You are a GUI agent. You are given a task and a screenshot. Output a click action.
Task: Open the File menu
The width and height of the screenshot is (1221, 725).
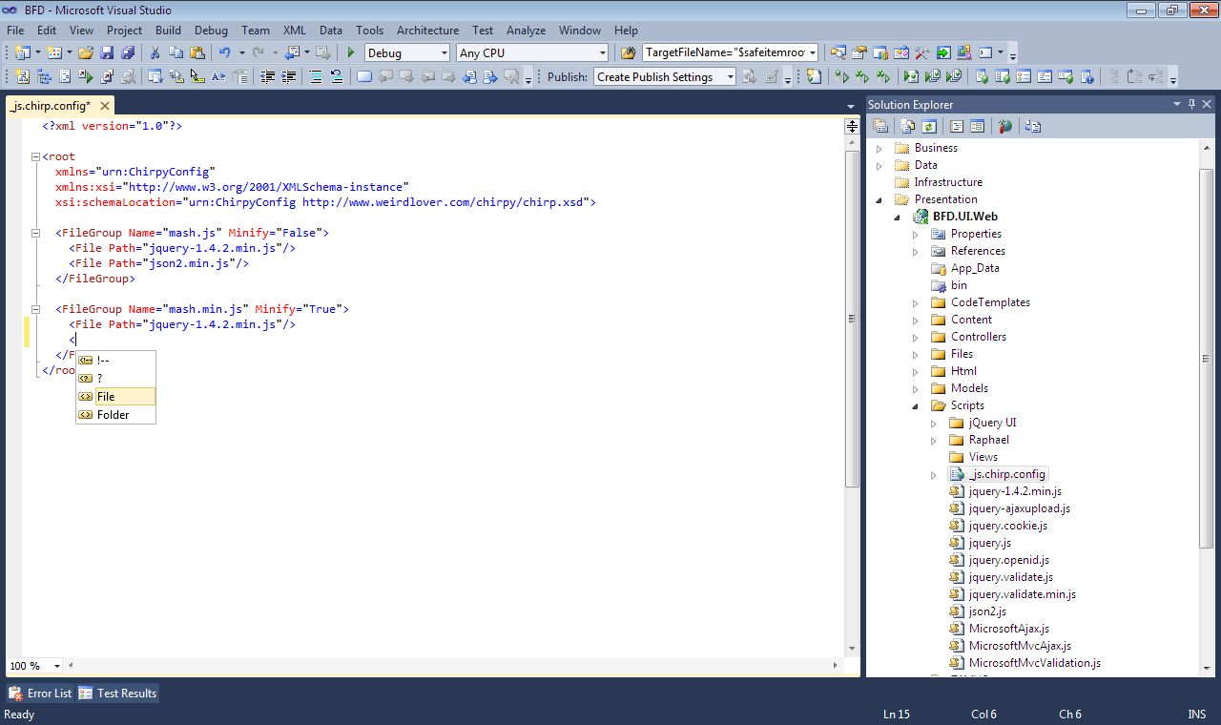point(15,30)
